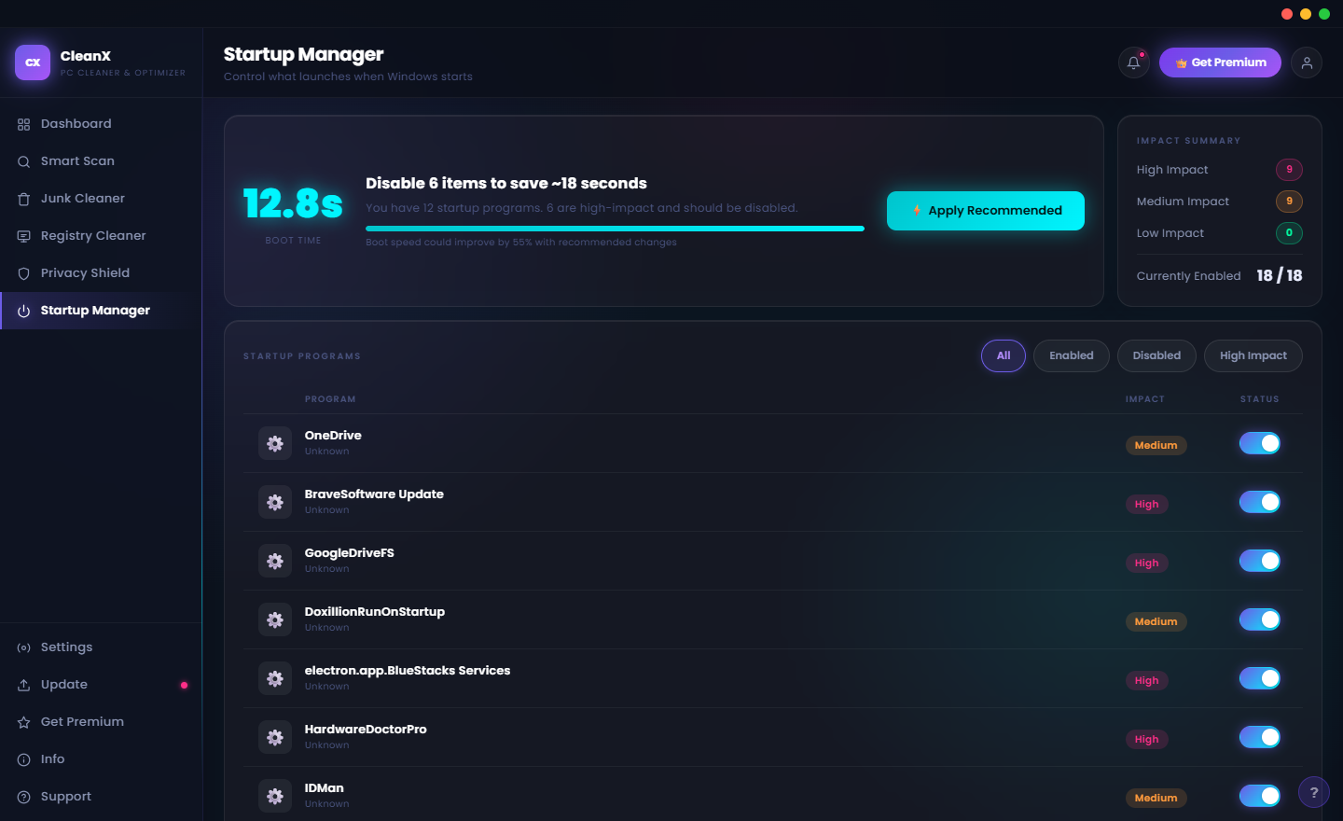1343x821 pixels.
Task: Filter by Disabled programs
Action: click(1156, 355)
